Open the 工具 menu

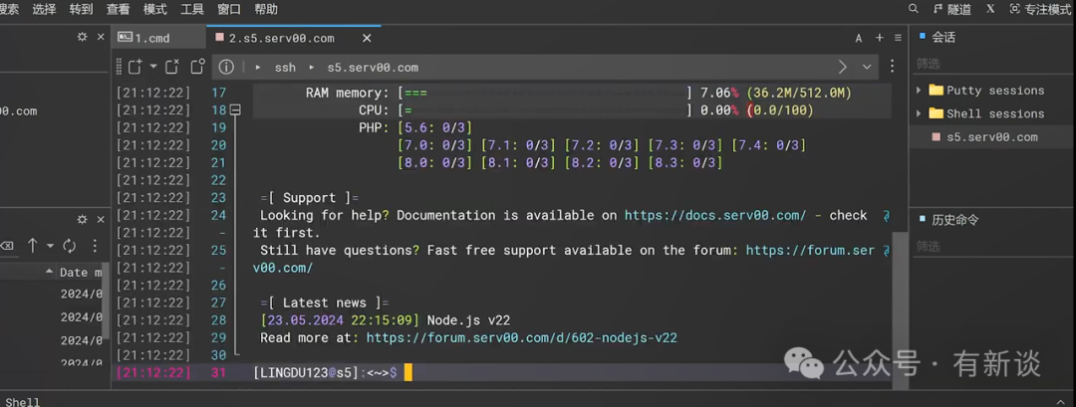pyautogui.click(x=192, y=9)
